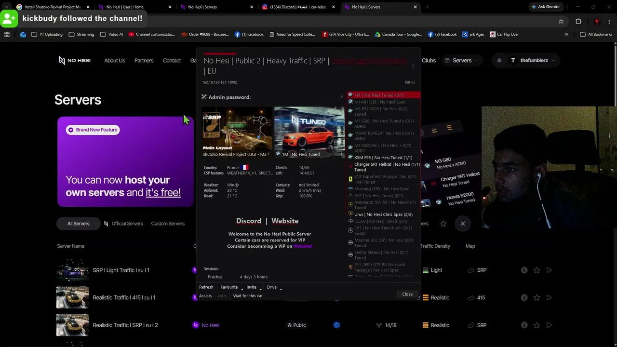Select X5M F95 | No Hesi Tuned car
The height and width of the screenshot is (347, 617).
383,158
